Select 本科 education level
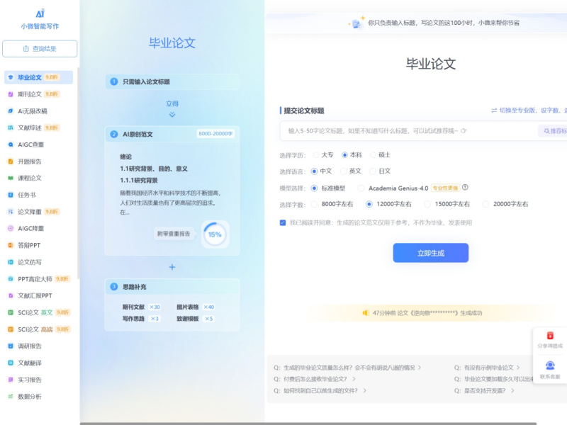This screenshot has width=567, height=425. pos(344,154)
